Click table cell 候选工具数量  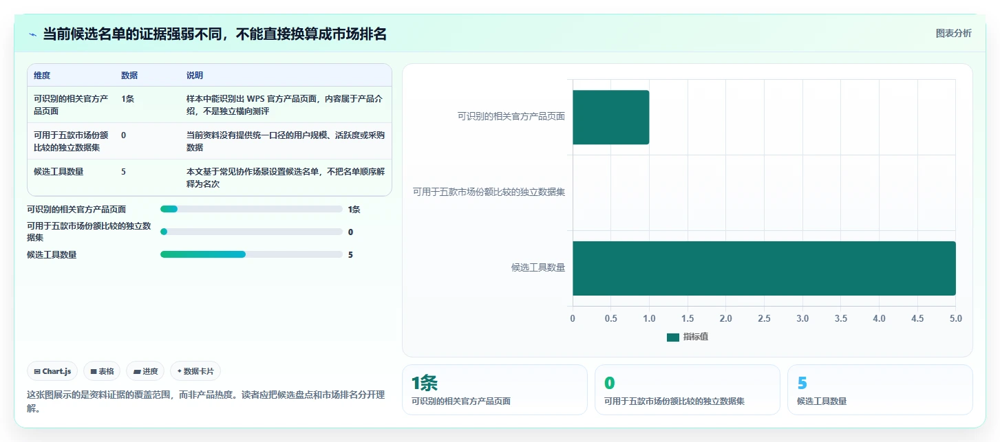point(58,171)
